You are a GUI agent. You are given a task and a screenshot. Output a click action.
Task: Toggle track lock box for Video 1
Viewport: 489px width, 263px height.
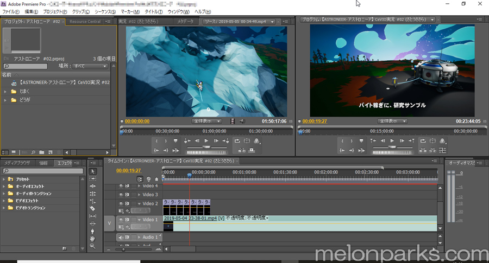tap(134, 220)
